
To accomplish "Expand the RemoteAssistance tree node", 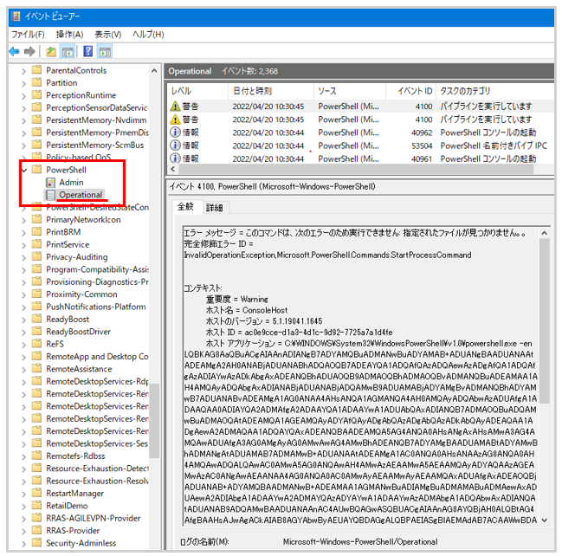I will click(24, 369).
